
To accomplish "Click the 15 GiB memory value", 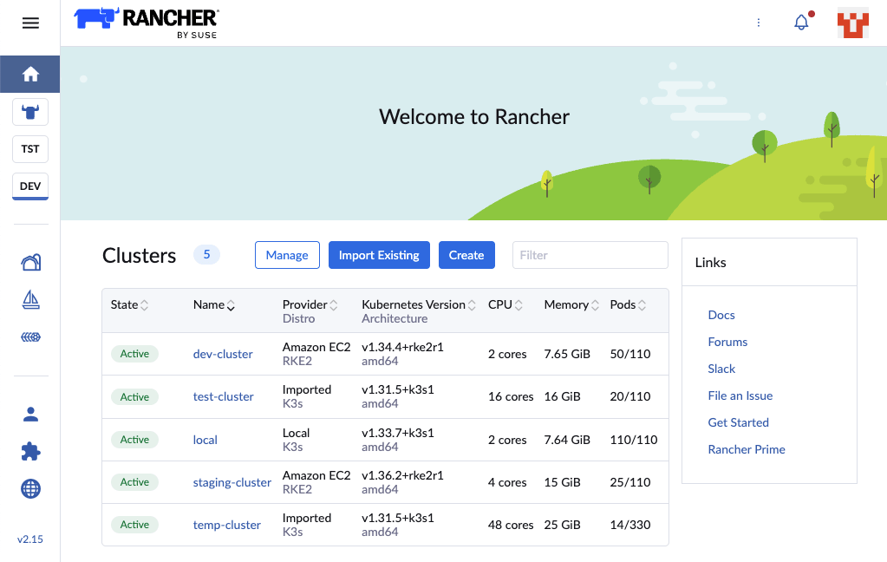I will point(563,482).
